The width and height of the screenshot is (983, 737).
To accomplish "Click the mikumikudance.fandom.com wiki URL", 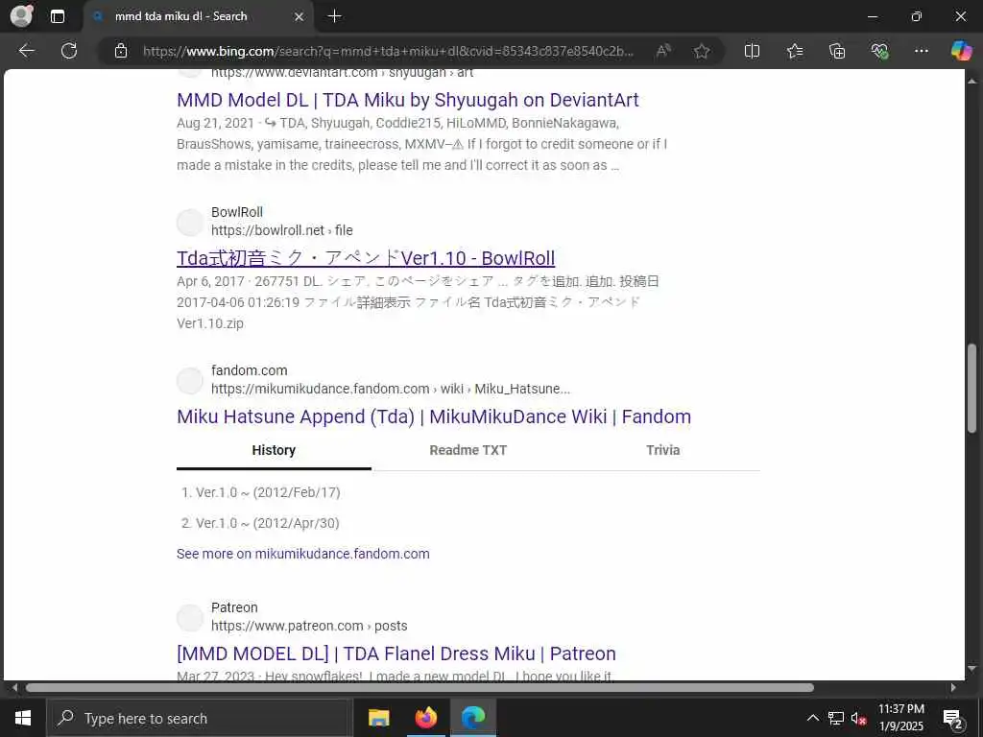I will 391,389.
